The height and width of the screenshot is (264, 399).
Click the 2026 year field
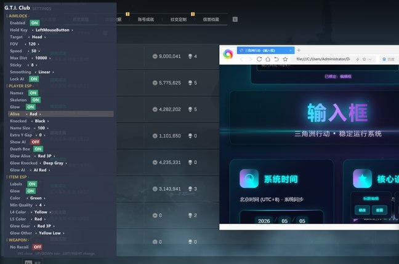pyautogui.click(x=264, y=221)
